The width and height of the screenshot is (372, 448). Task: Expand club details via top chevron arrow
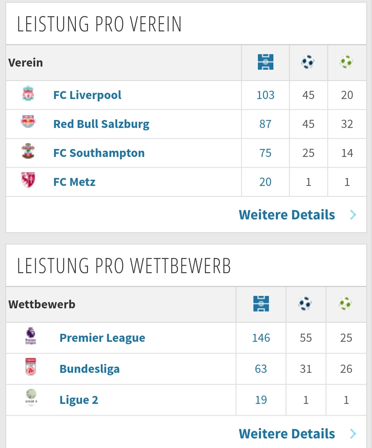(353, 215)
